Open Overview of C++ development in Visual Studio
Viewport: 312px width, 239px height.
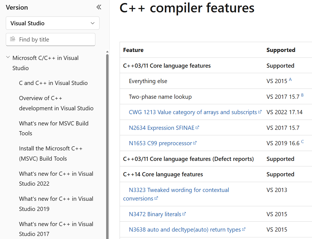point(56,103)
